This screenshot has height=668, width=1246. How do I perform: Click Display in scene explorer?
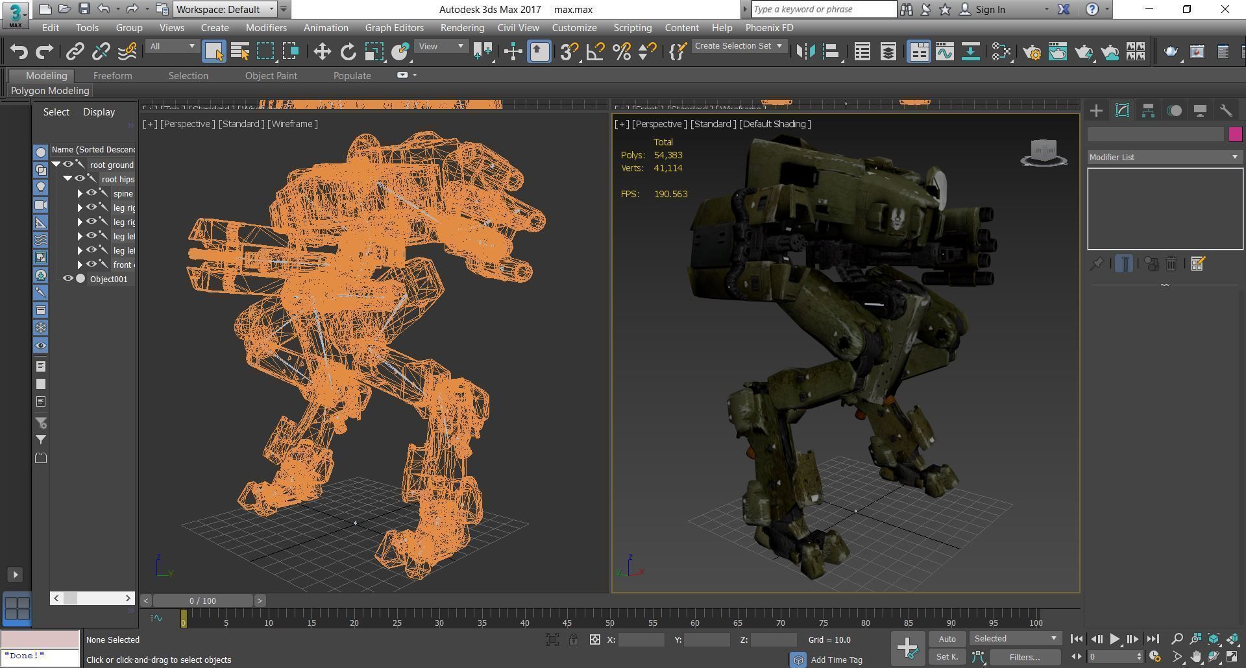click(x=99, y=112)
